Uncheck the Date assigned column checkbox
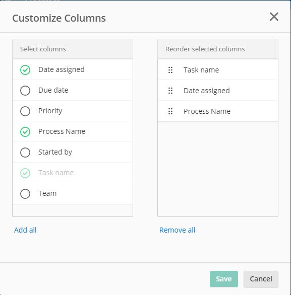This screenshot has height=295, width=291. (25, 70)
